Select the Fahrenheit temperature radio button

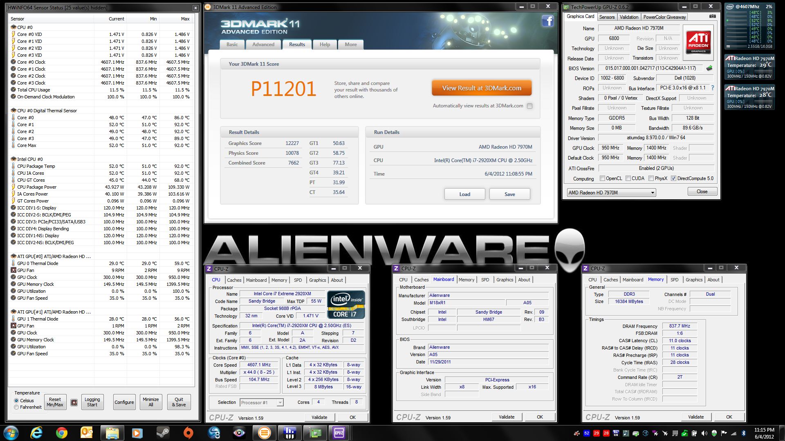pyautogui.click(x=17, y=407)
